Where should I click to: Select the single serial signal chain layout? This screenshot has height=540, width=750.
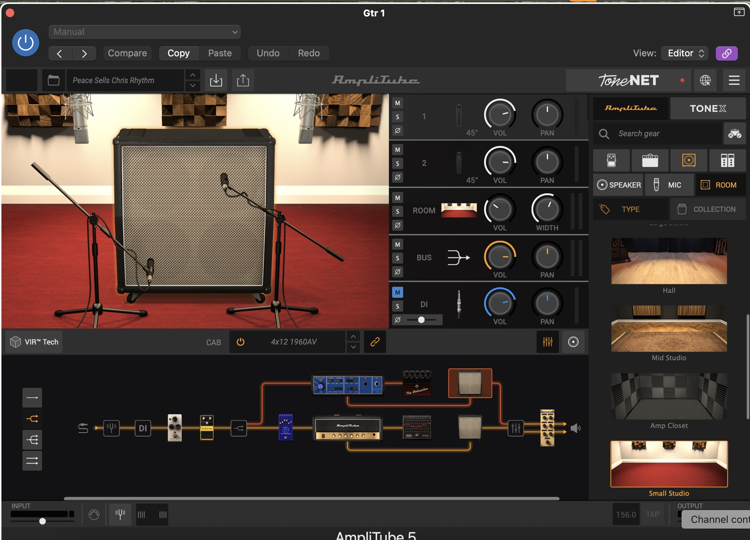(32, 398)
